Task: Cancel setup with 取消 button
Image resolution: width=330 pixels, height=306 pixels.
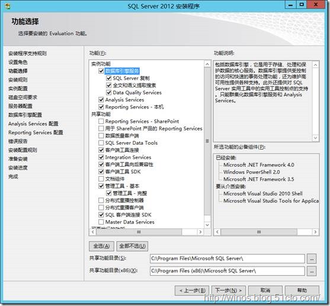Action: pos(265,291)
